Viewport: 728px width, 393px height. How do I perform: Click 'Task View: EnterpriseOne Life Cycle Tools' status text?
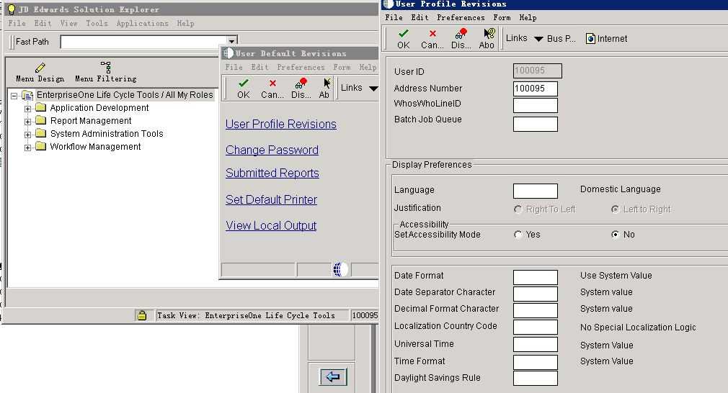[x=246, y=315]
